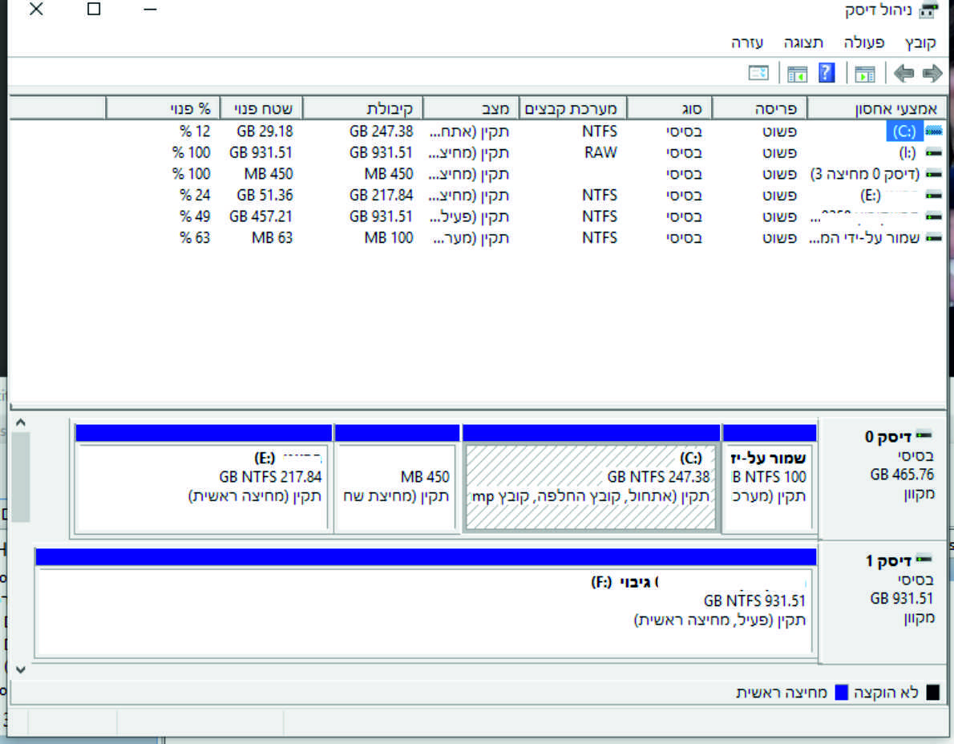Screen dimensions: 954x744
Task: Select the (C:) volume name in the list
Action: 904,131
